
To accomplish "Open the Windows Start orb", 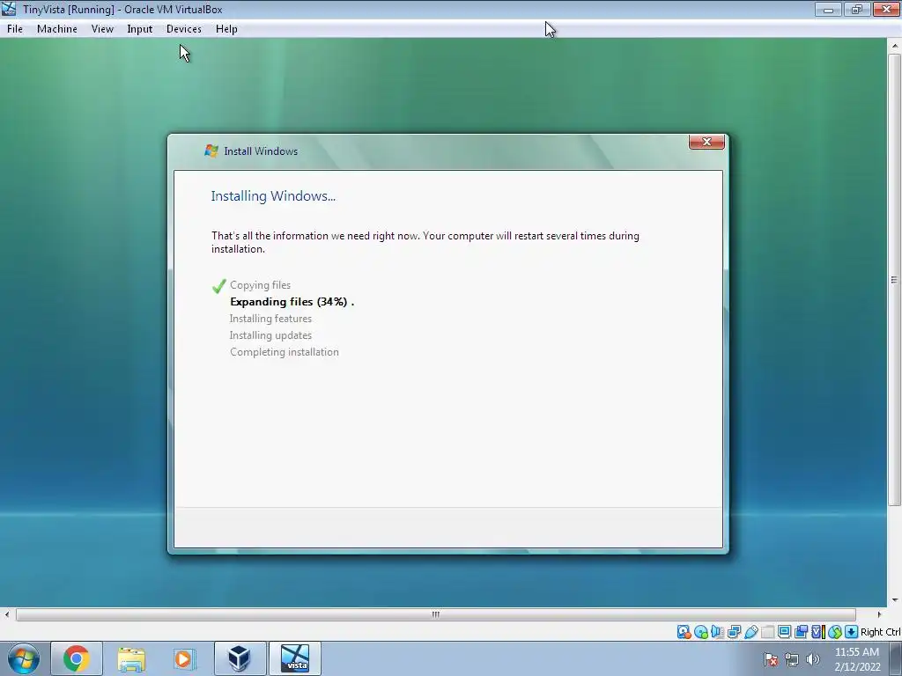I will click(24, 658).
